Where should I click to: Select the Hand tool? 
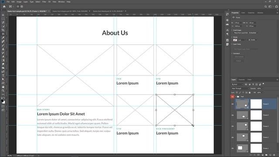[3, 87]
